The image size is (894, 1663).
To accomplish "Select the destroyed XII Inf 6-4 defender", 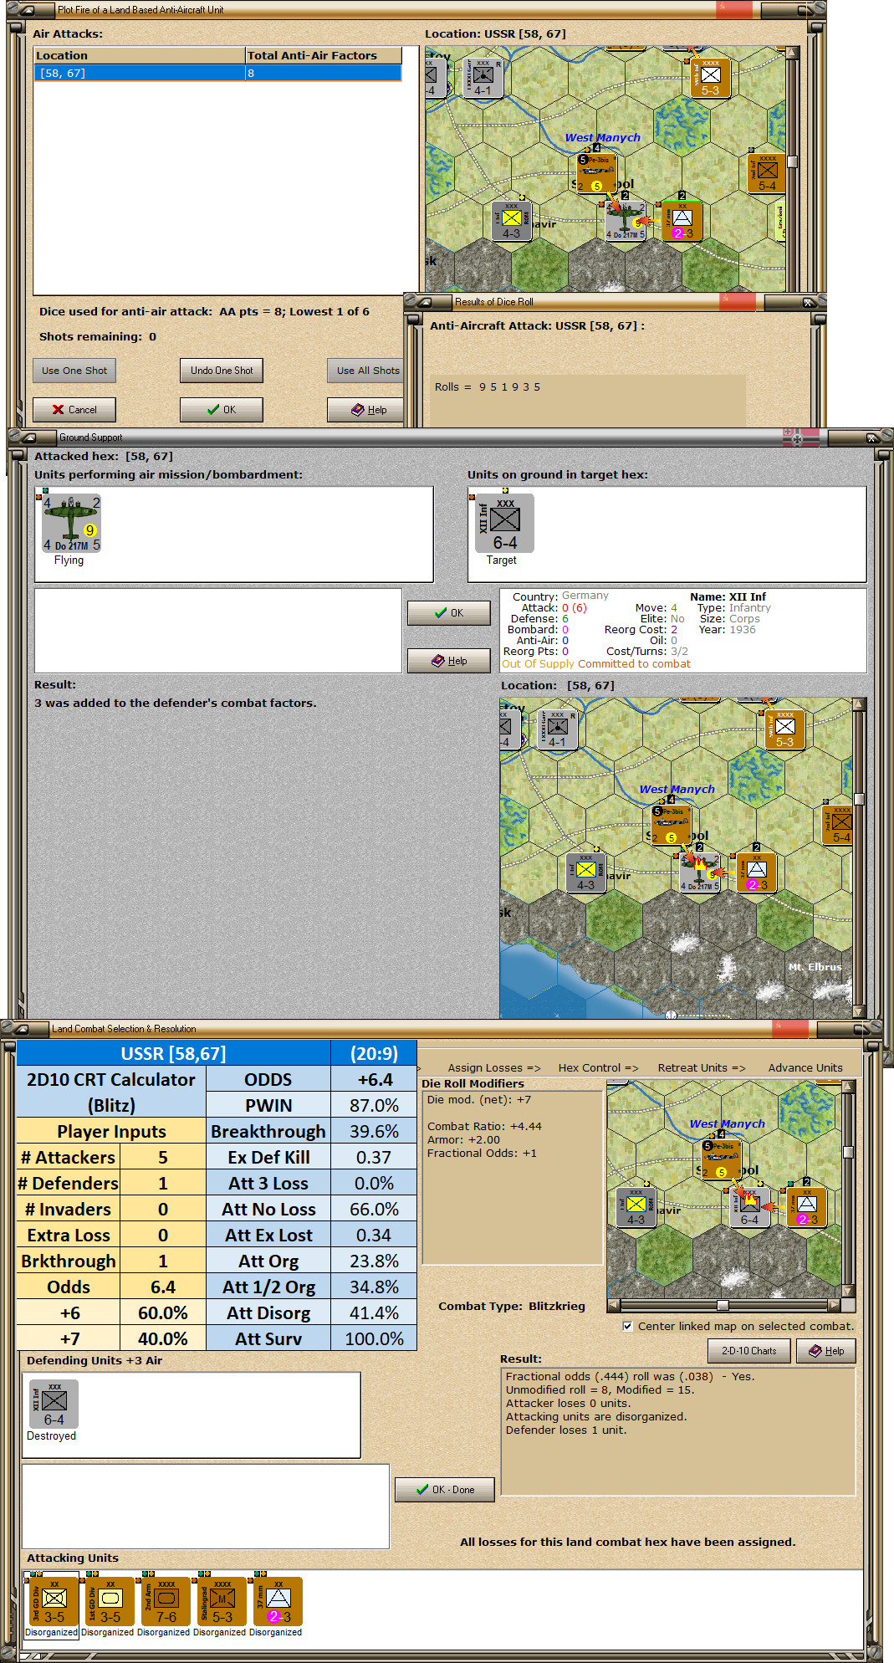I will [54, 1404].
